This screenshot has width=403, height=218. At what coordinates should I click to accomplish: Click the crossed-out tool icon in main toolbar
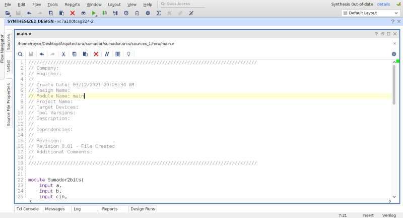pyautogui.click(x=191, y=13)
